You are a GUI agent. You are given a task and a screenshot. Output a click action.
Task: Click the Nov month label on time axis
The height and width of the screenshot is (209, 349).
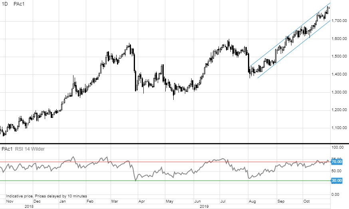10,201
